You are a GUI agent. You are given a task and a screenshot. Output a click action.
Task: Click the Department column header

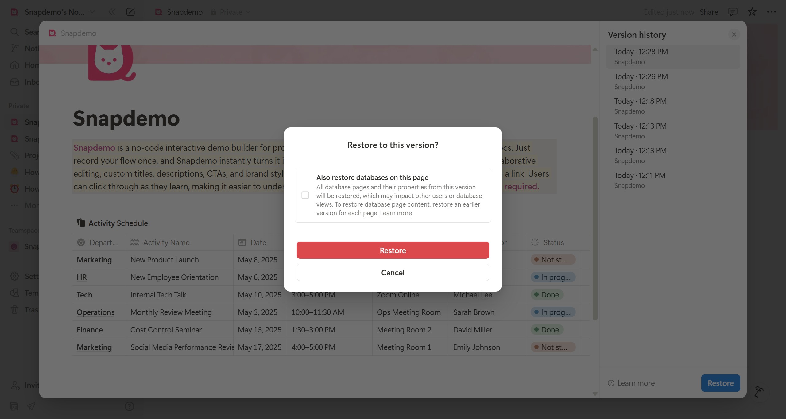(99, 242)
